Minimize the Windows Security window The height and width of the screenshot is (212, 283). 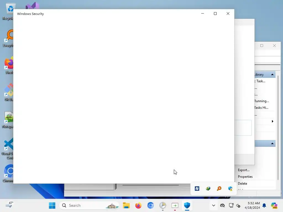click(203, 14)
